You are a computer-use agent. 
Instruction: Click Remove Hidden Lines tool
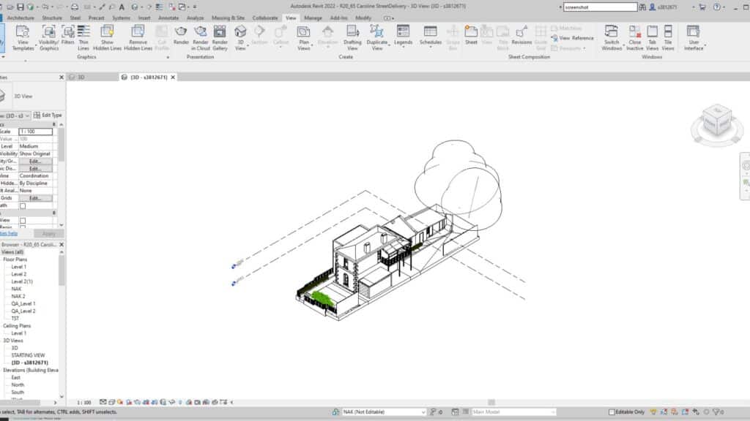point(138,38)
